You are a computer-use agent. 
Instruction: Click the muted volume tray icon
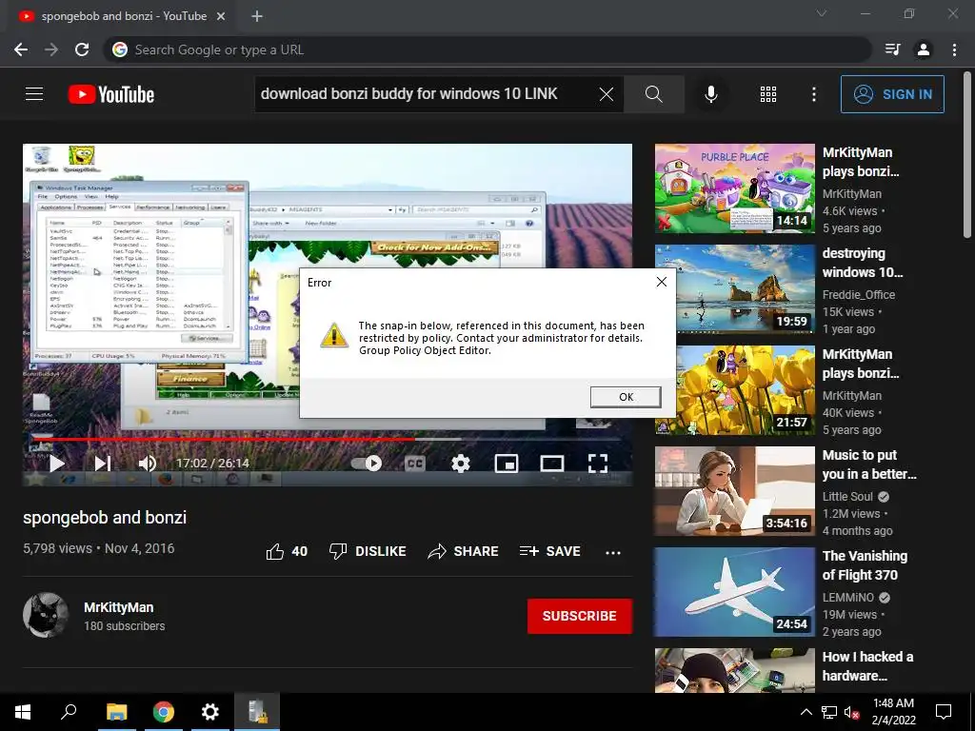click(852, 712)
